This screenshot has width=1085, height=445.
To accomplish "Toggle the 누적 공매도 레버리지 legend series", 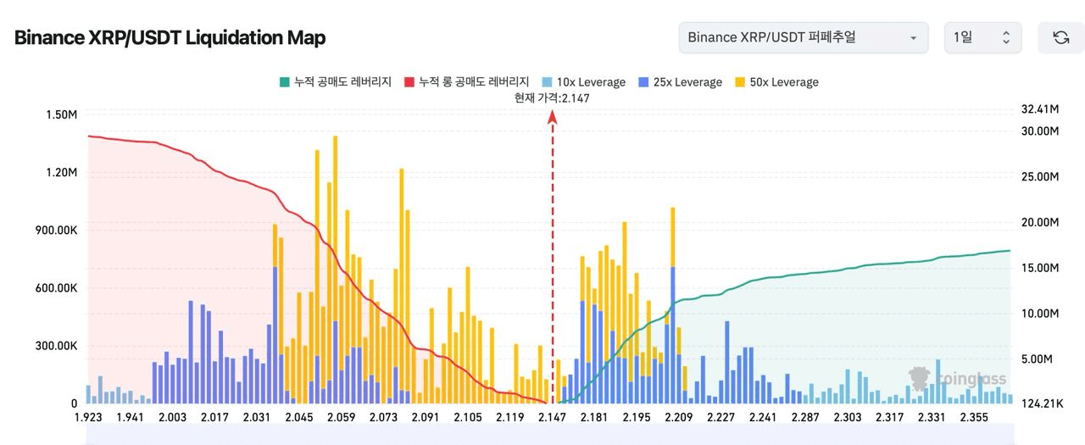I will 336,82.
